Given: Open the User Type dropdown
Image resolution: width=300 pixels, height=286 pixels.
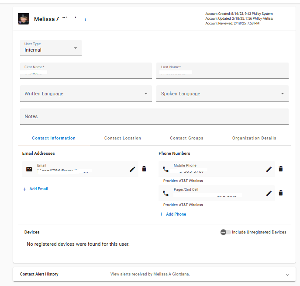Looking at the screenshot, I should (x=51, y=48).
